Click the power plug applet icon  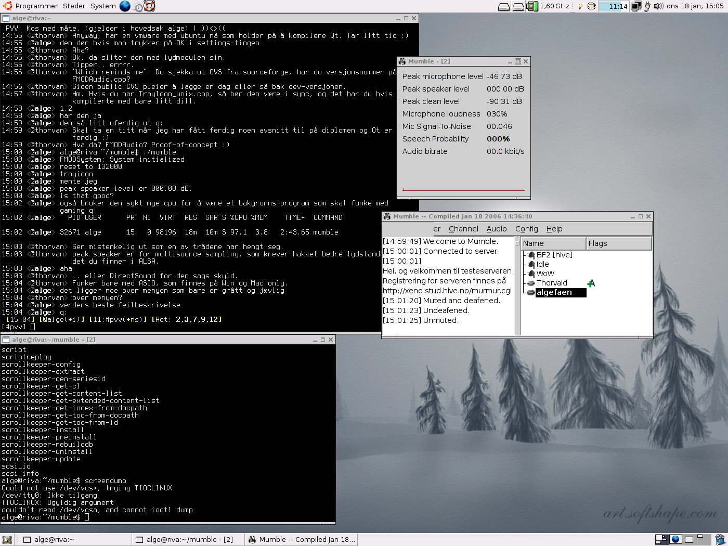pos(647,6)
